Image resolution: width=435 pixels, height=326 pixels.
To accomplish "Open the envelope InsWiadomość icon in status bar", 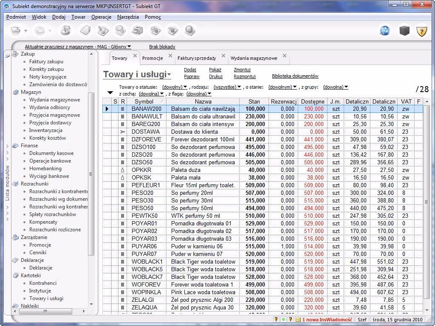I will click(298, 320).
